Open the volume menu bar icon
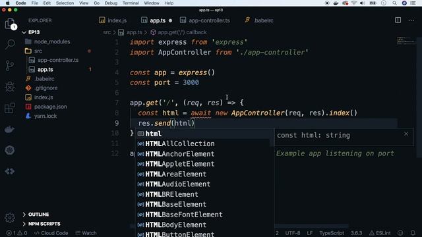This screenshot has height=237, width=422. pos(363,3)
